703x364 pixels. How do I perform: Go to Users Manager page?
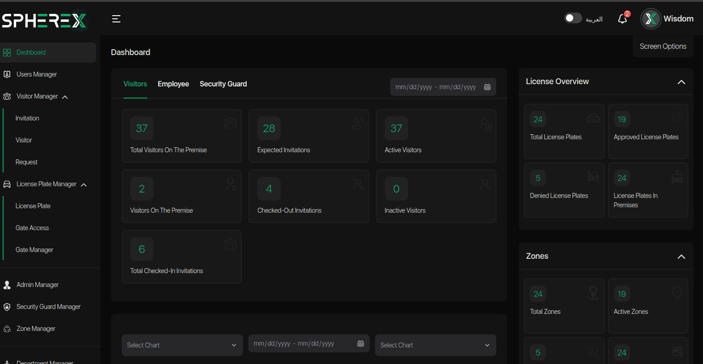pos(37,74)
